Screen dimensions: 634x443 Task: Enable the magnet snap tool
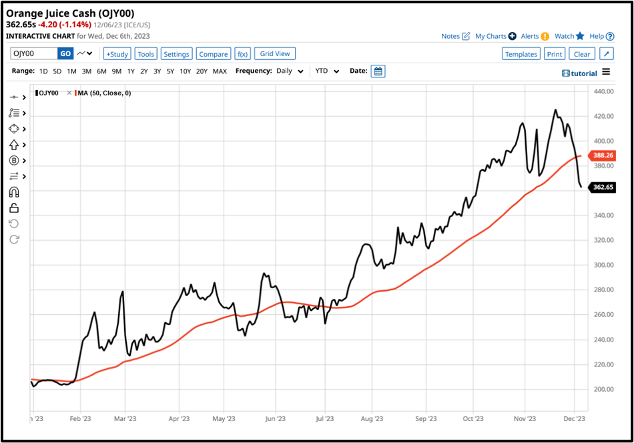tap(15, 192)
